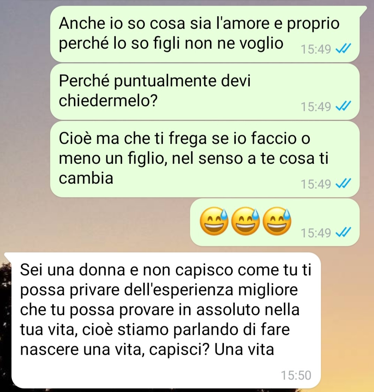This screenshot has height=392, width=374.
Task: Tap the 15:49 timestamp on emoji message
Action: (x=316, y=233)
